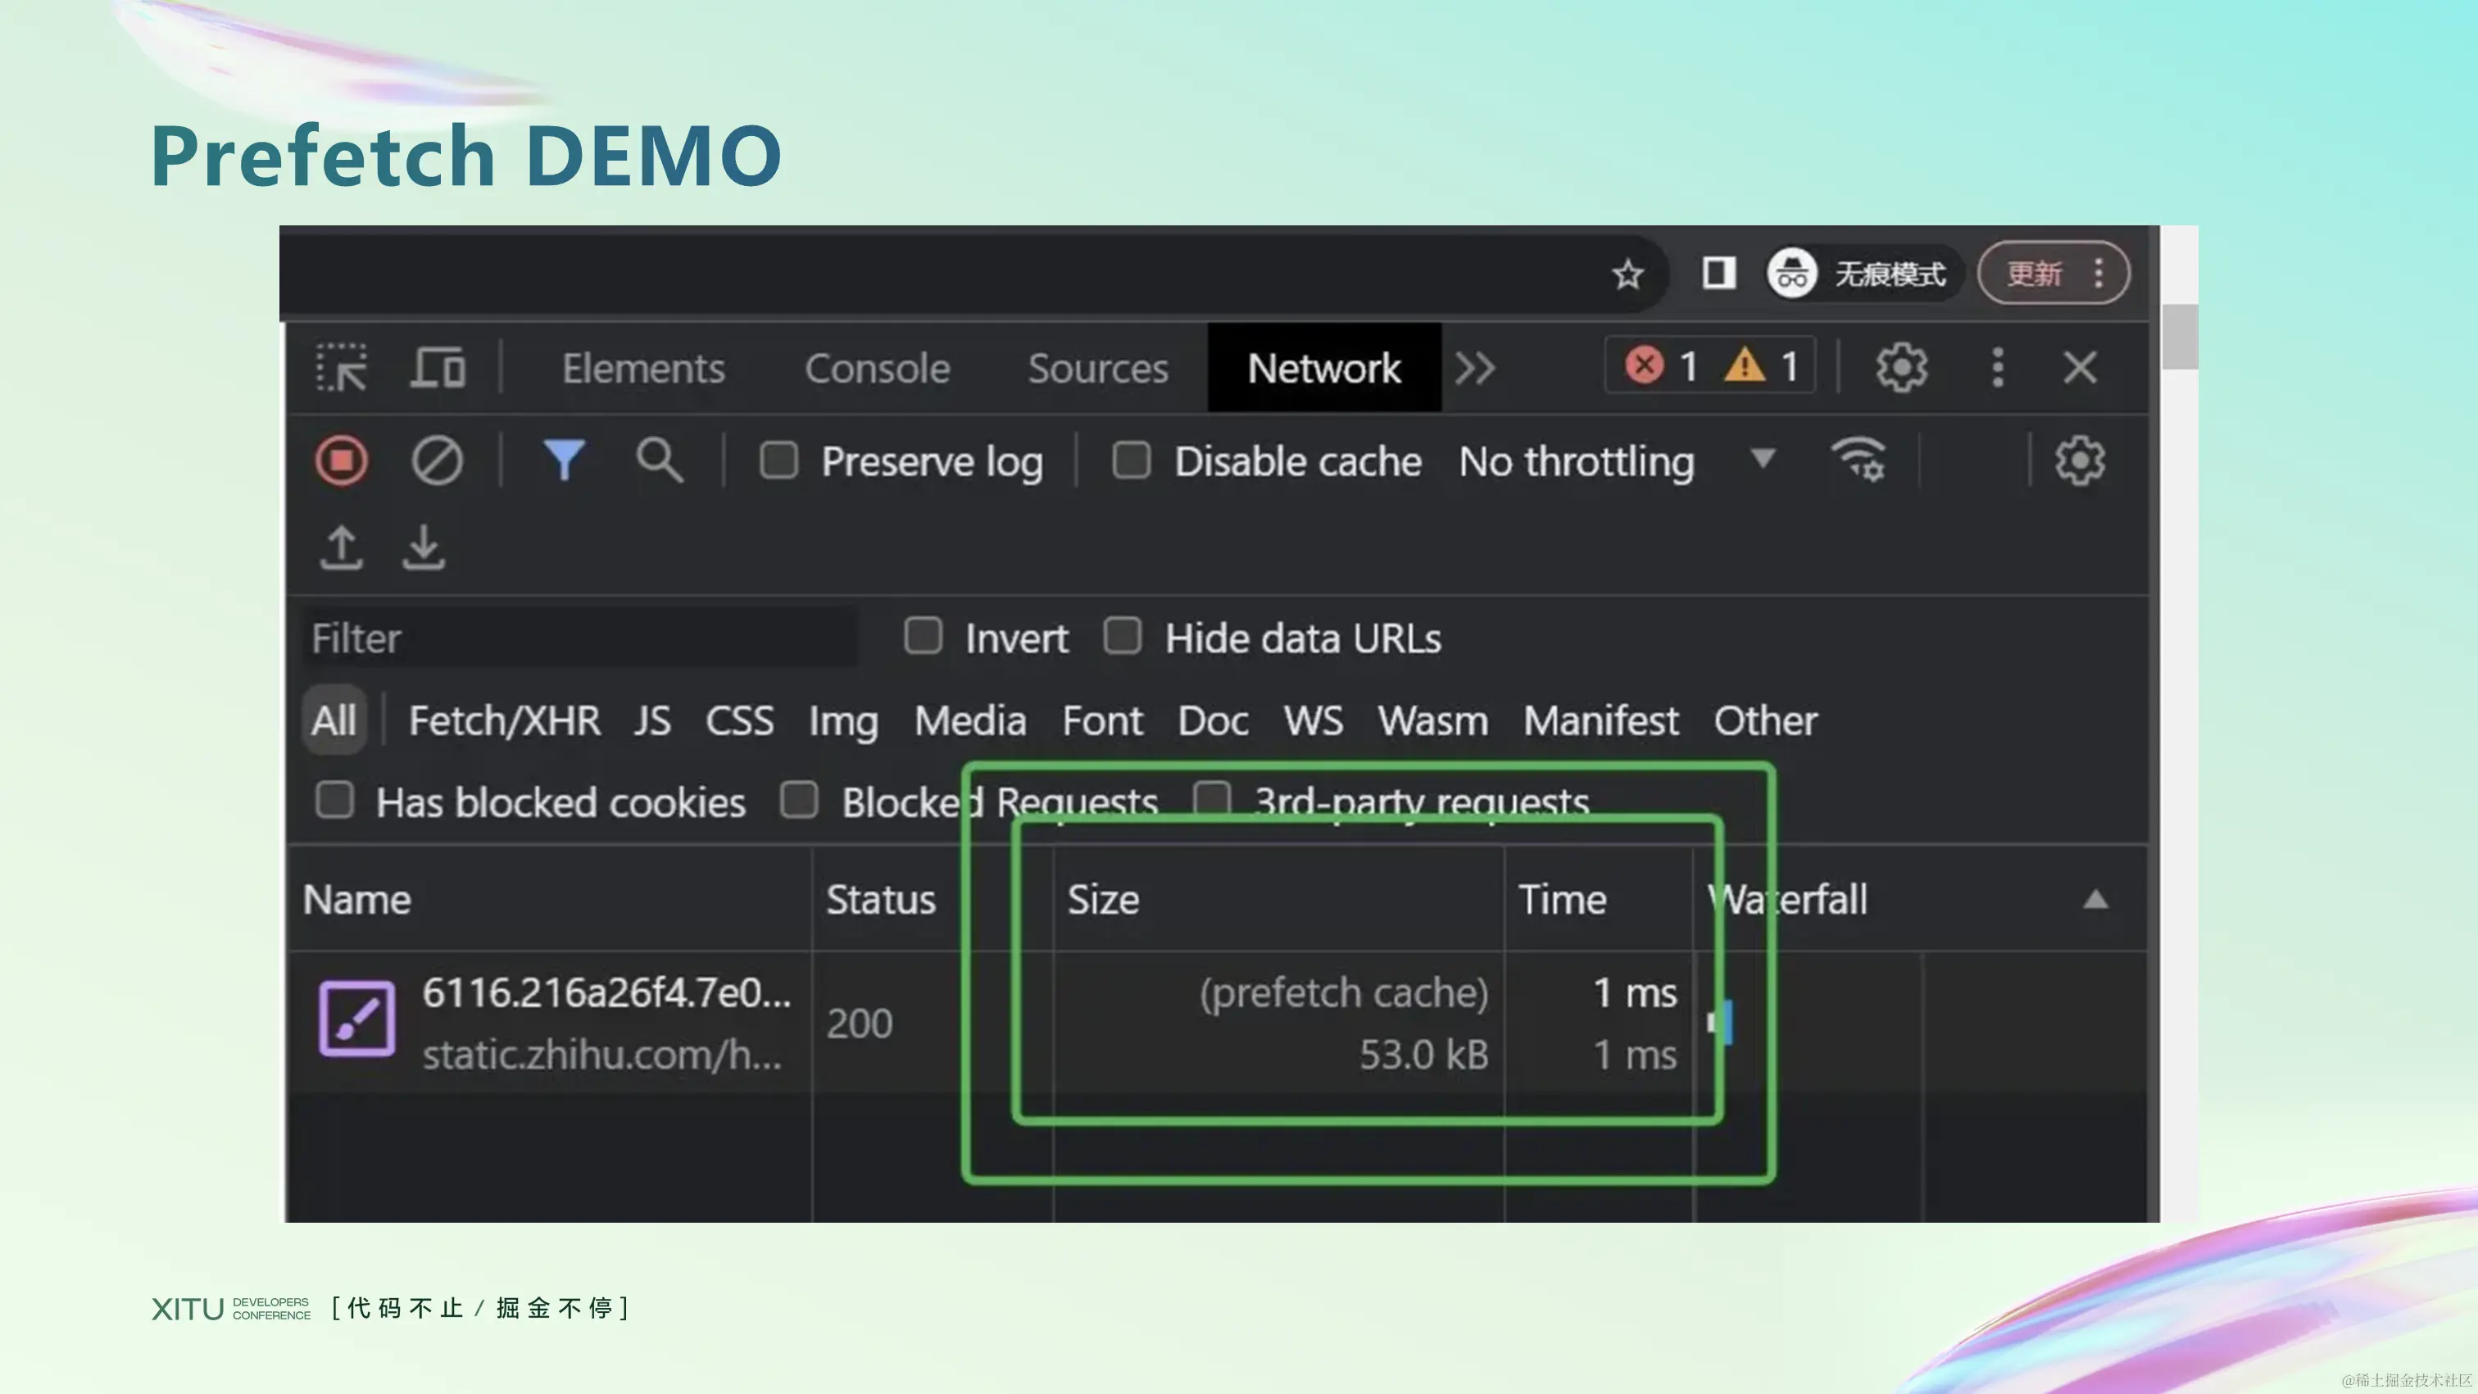Screen dimensions: 2478x1394
Task: Check the 3rd-party requests checkbox
Action: click(x=1212, y=800)
